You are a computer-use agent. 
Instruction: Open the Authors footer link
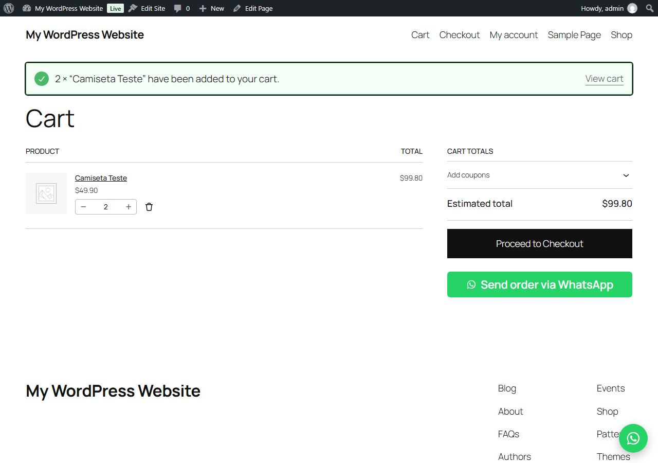515,457
